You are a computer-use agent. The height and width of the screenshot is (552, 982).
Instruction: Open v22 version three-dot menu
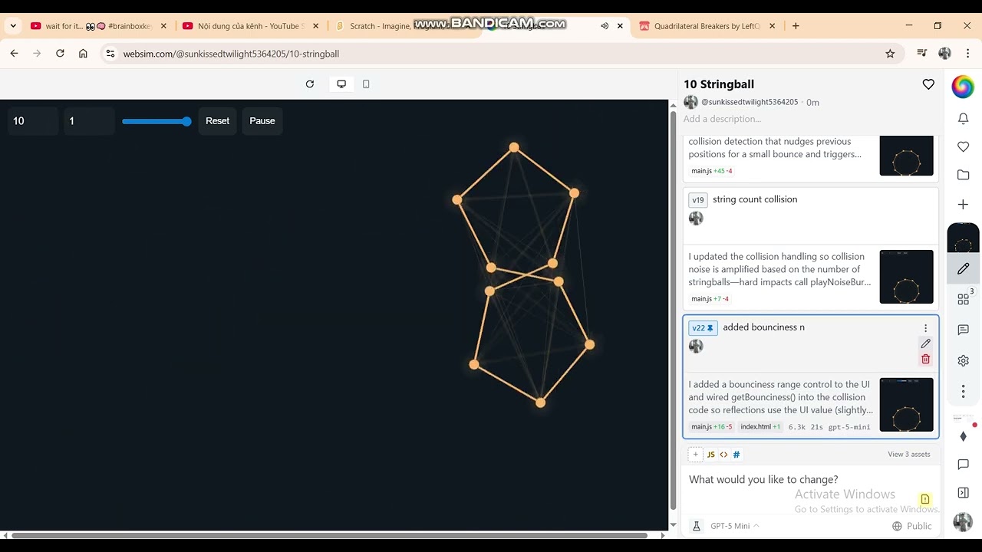(925, 328)
